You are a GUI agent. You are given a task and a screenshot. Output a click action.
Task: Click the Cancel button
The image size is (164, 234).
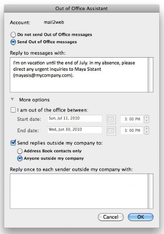pos(111,217)
